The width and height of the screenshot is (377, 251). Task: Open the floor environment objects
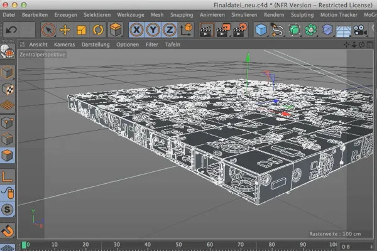[343, 31]
